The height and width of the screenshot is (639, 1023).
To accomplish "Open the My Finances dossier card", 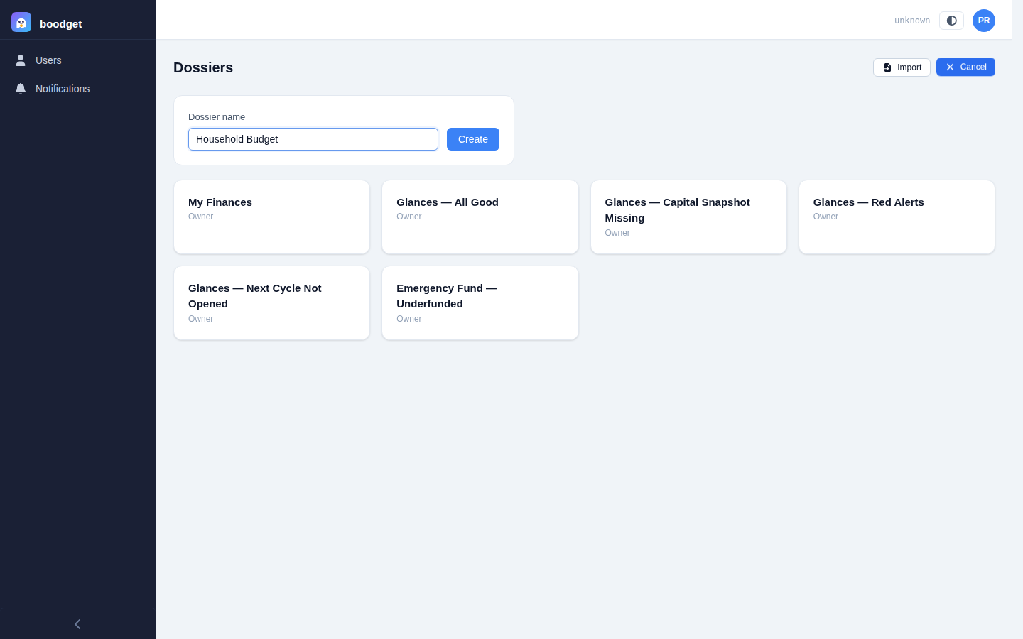I will pos(272,217).
